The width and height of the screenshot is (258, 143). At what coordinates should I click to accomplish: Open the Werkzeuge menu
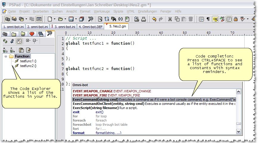[102, 11]
